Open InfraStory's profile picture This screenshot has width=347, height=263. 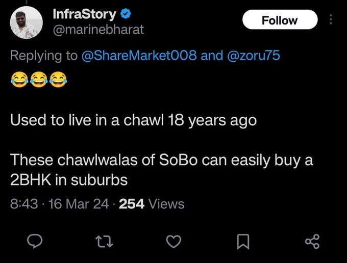tap(27, 22)
